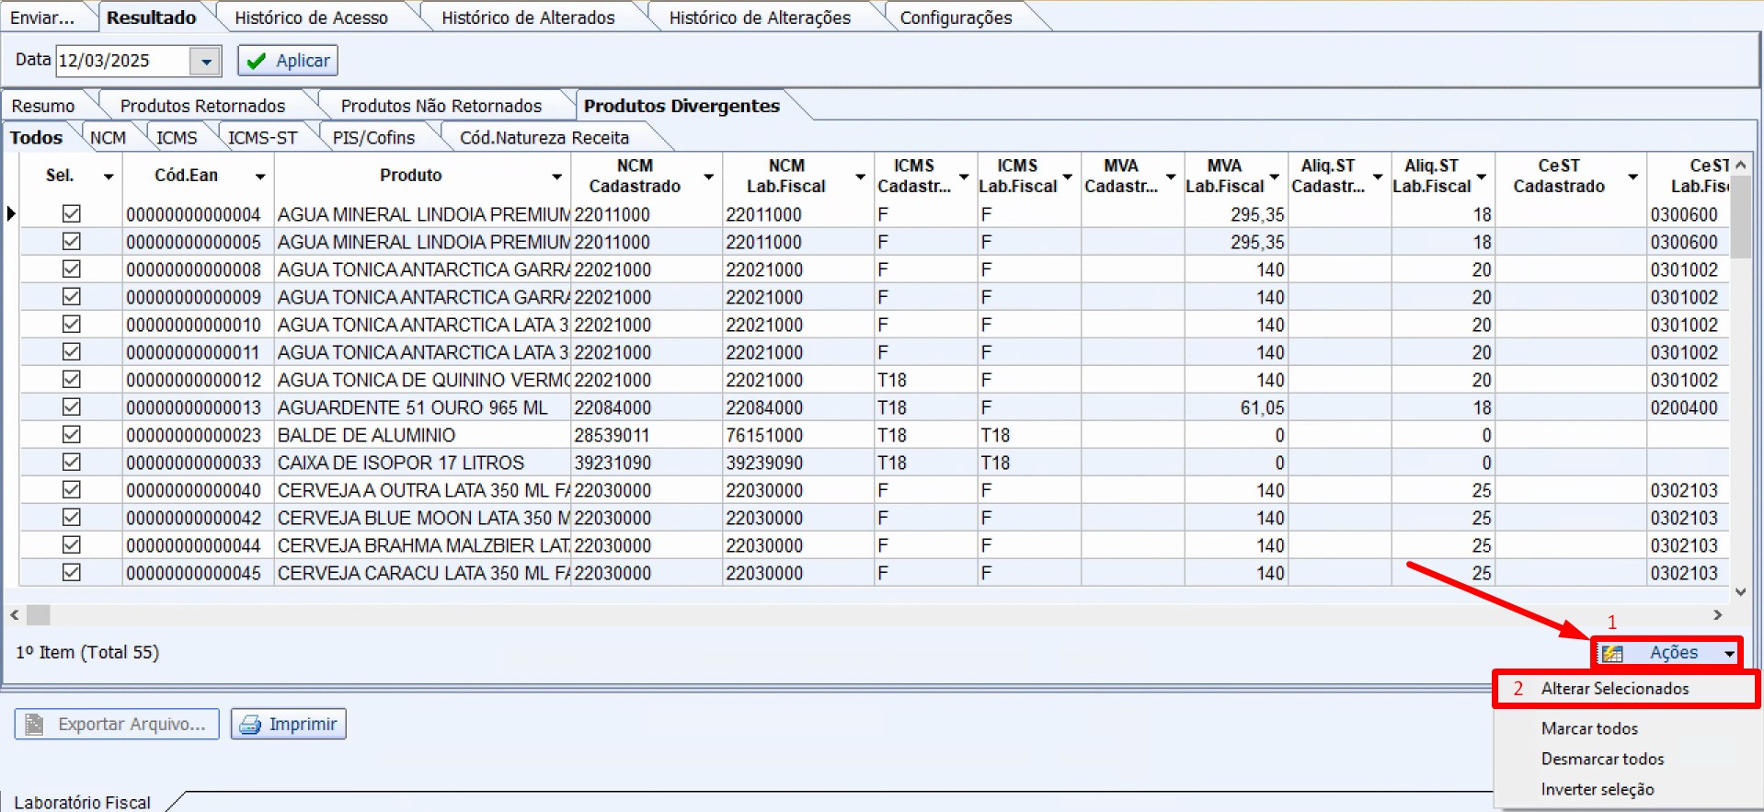Select Marcar todos in the Ações menu
The height and width of the screenshot is (812, 1764).
(1589, 728)
